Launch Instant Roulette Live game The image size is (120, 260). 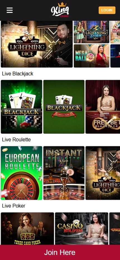[64, 173]
